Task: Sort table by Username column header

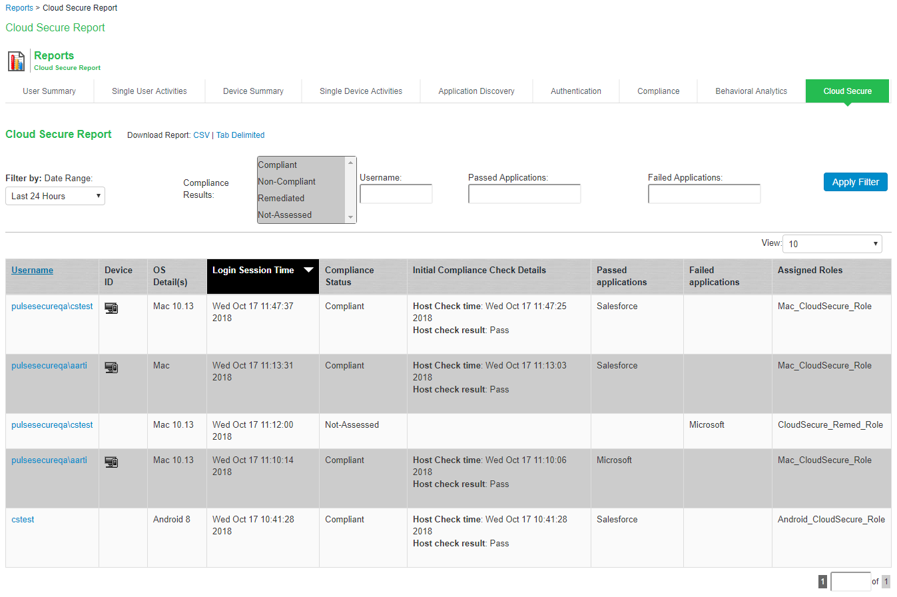Action: (x=33, y=270)
